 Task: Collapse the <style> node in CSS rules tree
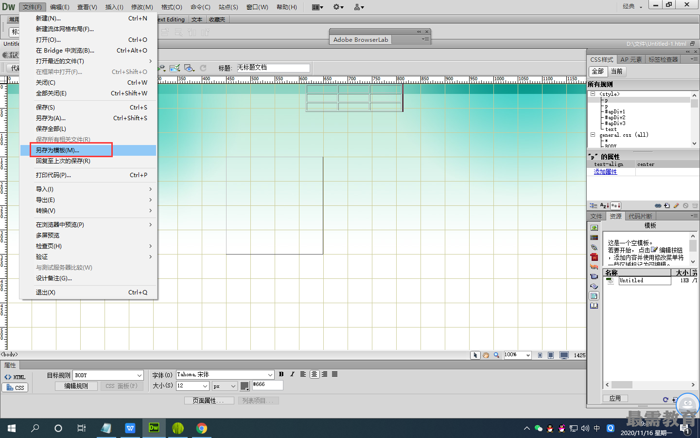coord(593,94)
